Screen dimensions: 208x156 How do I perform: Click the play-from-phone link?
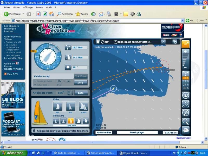point(61,131)
